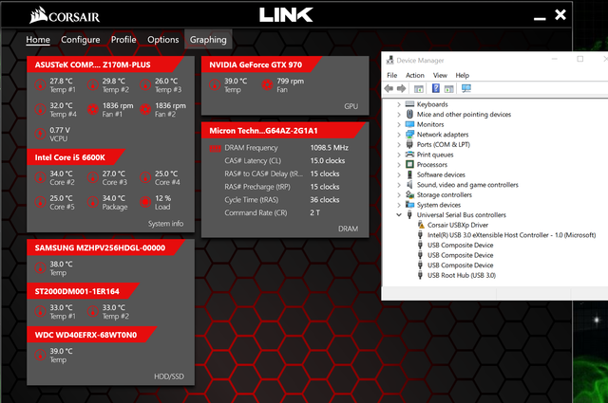Open the Help menu in Device Manager

coord(463,75)
